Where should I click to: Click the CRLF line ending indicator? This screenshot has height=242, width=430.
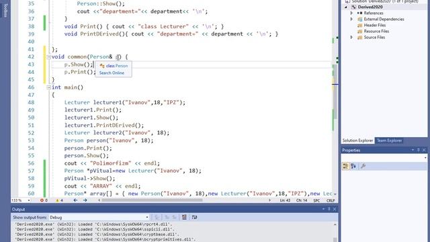331,200
